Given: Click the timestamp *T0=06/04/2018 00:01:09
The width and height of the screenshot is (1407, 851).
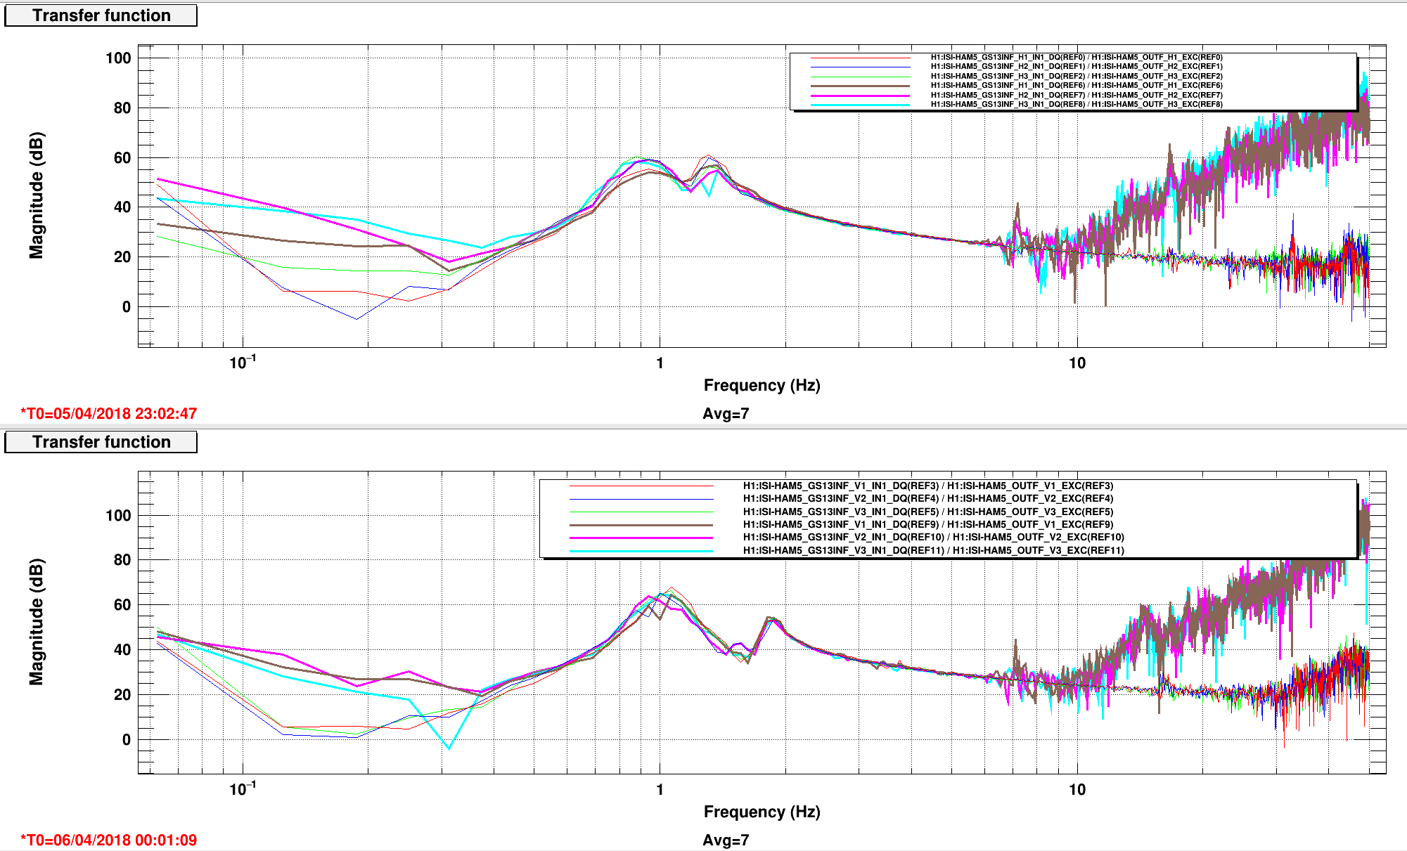Looking at the screenshot, I should coord(108,840).
